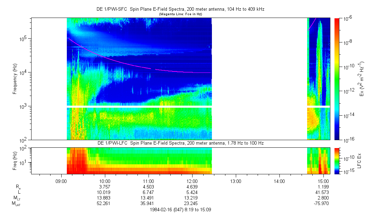Click the Freq (Hz) label on lower panel

point(15,160)
